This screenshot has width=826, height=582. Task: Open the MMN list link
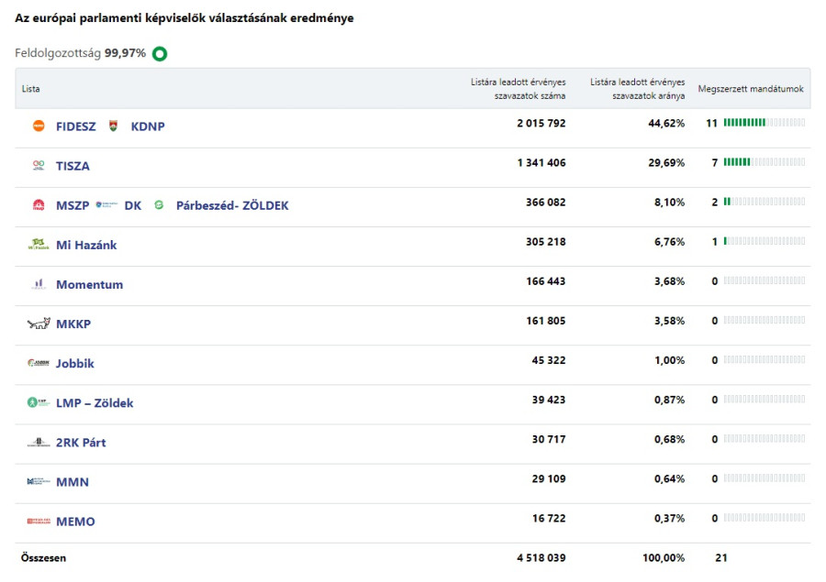(73, 481)
